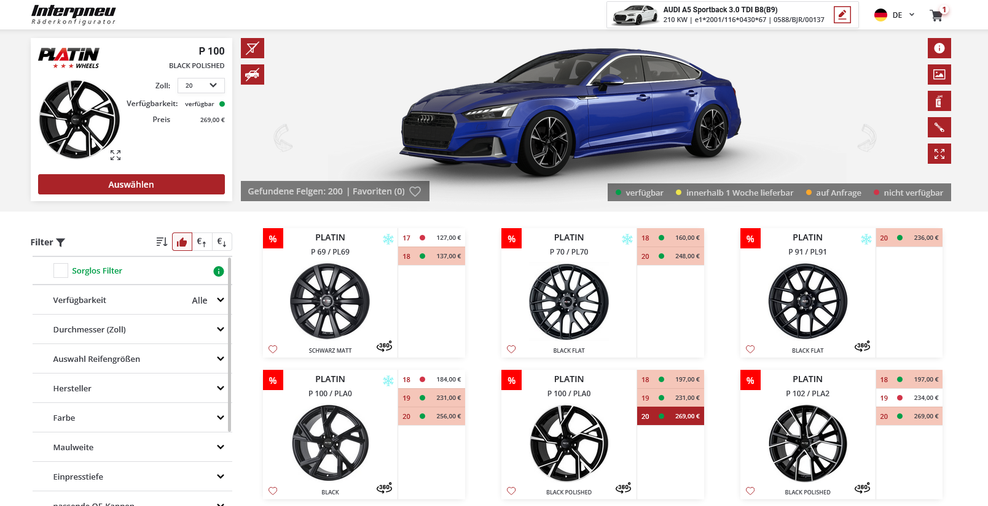
Task: Open the DE language dropdown
Action: (895, 15)
